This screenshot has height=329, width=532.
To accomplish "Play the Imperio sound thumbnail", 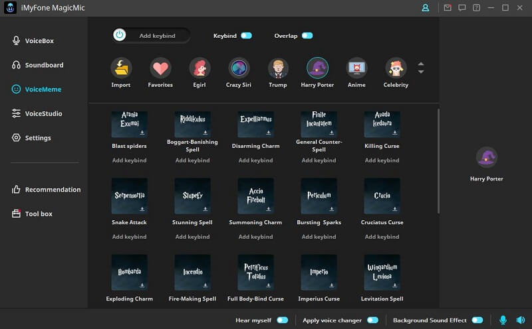I will pyautogui.click(x=319, y=273).
